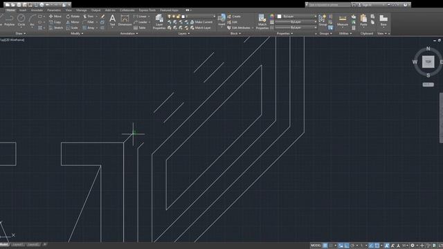Screen dimensions: 443x249
Task: Open Layer Properties manager
Action: tap(159, 21)
